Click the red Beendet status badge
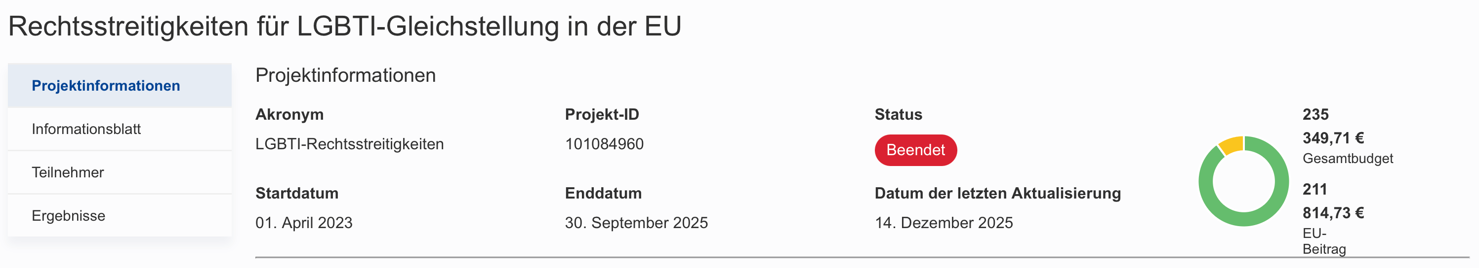1479x268 pixels. tap(915, 150)
